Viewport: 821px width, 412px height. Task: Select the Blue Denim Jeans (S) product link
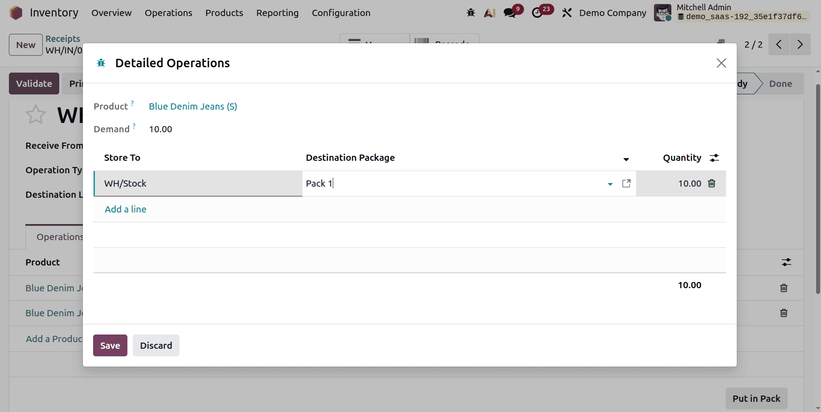tap(192, 106)
